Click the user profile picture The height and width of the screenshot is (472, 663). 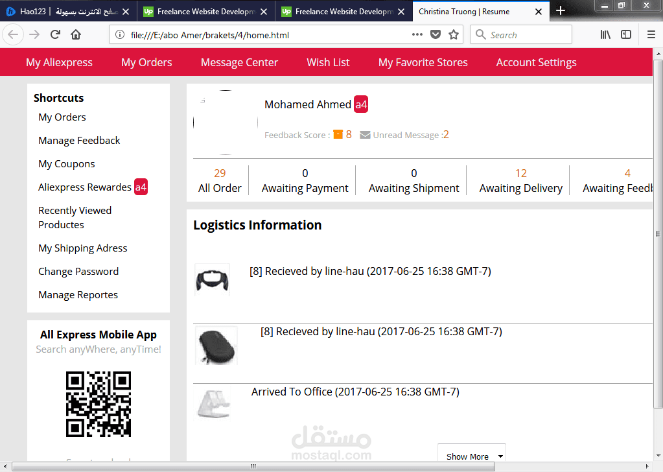[226, 123]
